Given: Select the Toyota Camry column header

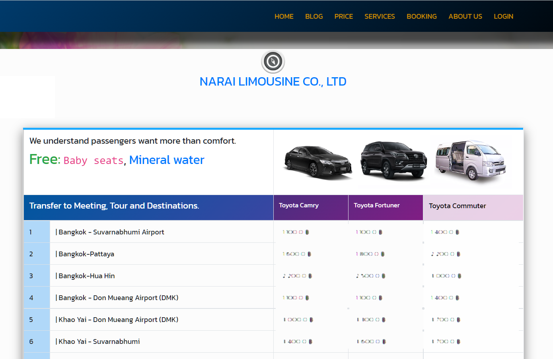Looking at the screenshot, I should [299, 205].
